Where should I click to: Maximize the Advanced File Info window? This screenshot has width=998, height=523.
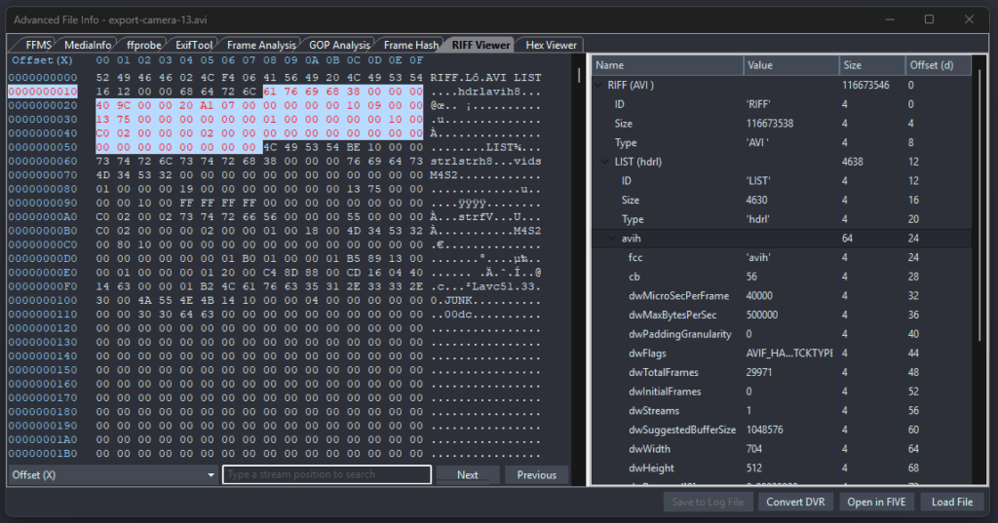(x=929, y=19)
